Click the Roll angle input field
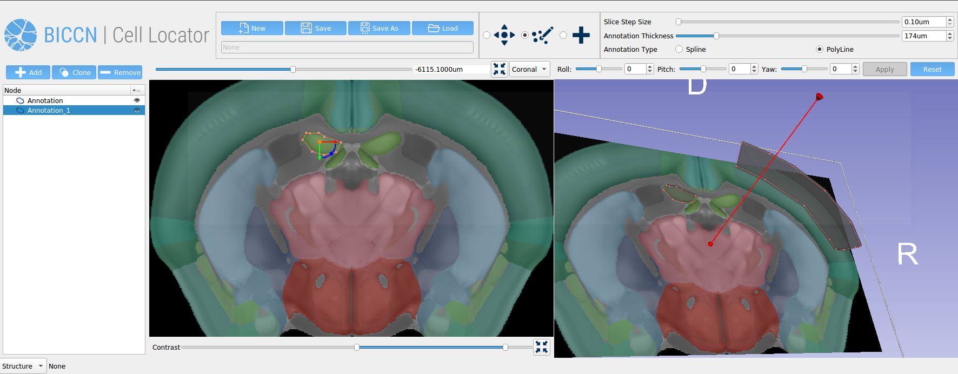The height and width of the screenshot is (374, 958). point(635,69)
